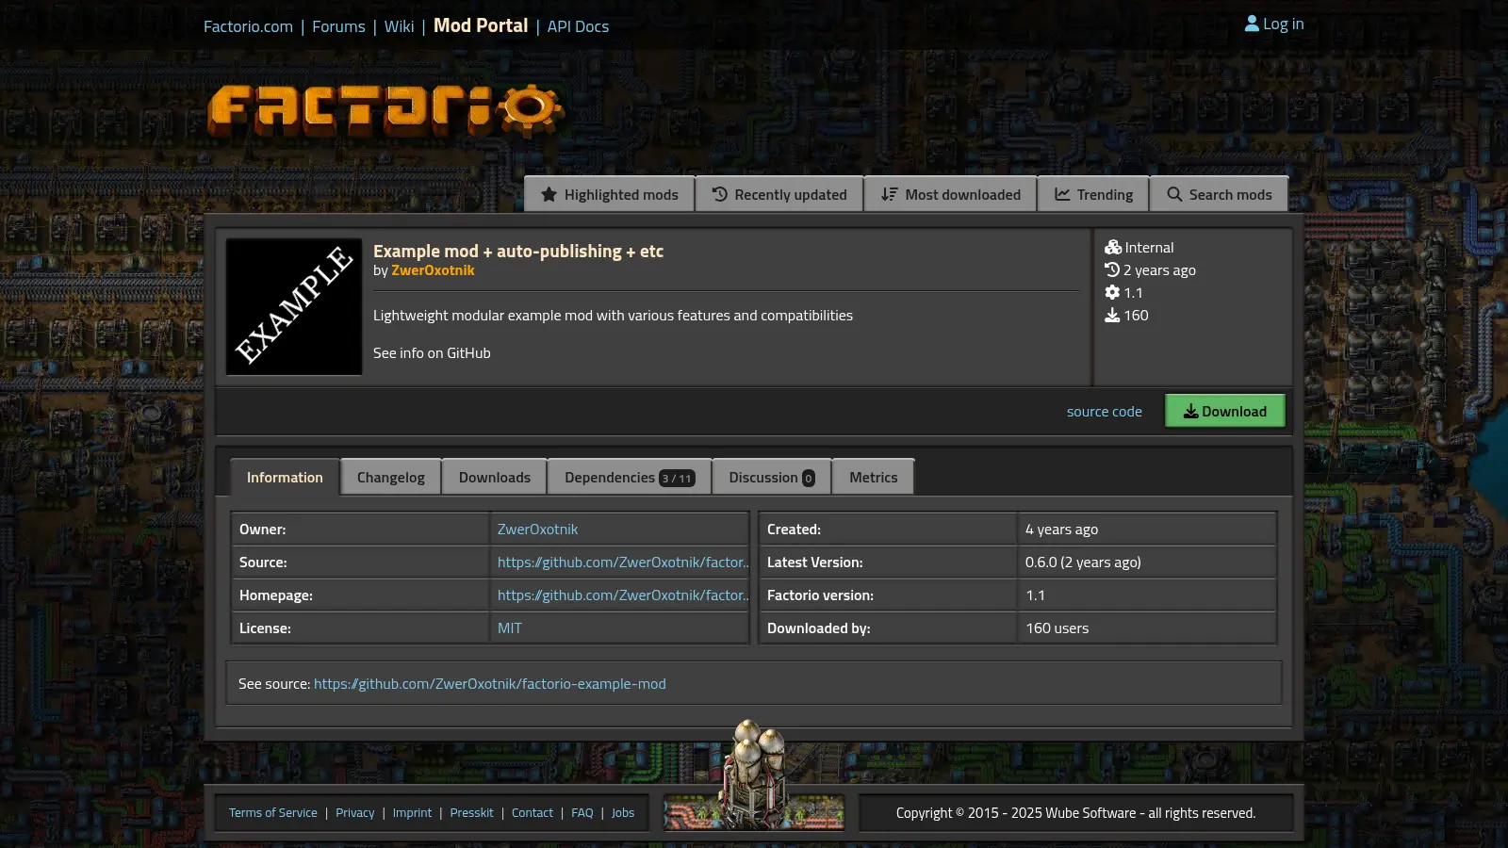Screen dimensions: 1508x848
Task: Open the Discussion tab
Action: 772,477
